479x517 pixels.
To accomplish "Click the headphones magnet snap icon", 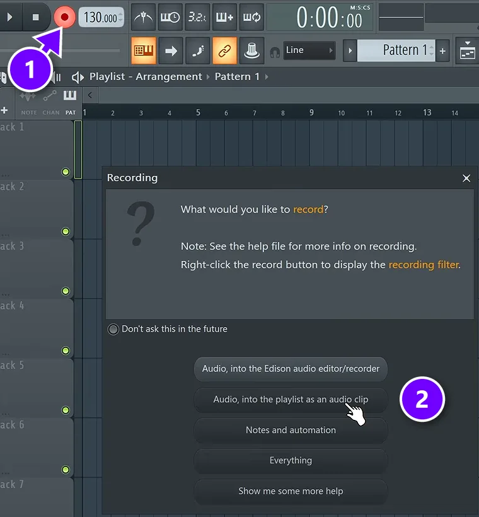I will coord(275,52).
